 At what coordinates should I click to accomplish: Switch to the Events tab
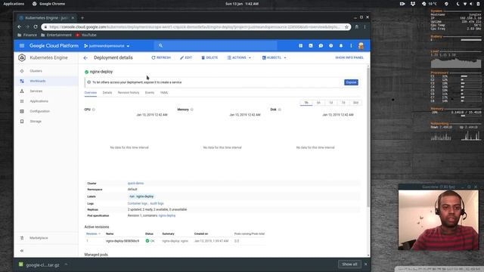(x=150, y=92)
